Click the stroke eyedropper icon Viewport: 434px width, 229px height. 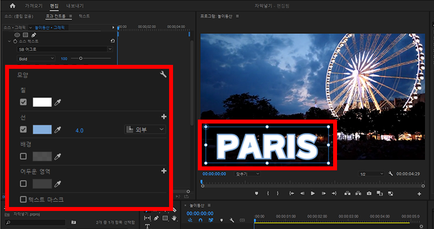pyautogui.click(x=57, y=130)
